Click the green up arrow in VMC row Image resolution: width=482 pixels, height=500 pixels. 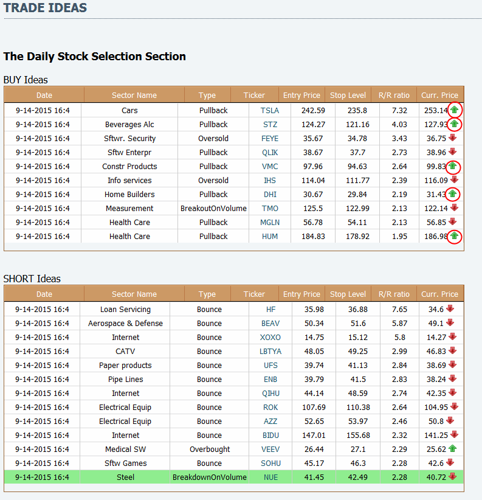pos(452,166)
